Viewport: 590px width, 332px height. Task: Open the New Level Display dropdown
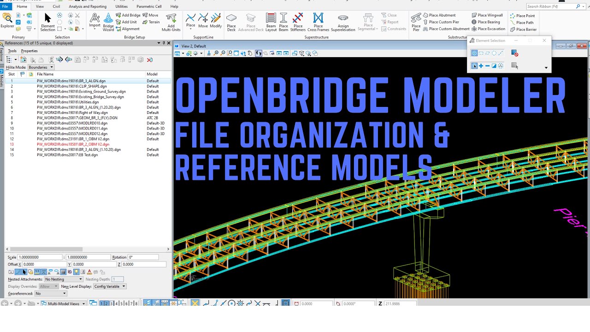[x=110, y=286]
